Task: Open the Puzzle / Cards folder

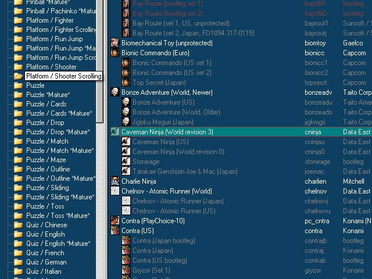Action: point(46,104)
